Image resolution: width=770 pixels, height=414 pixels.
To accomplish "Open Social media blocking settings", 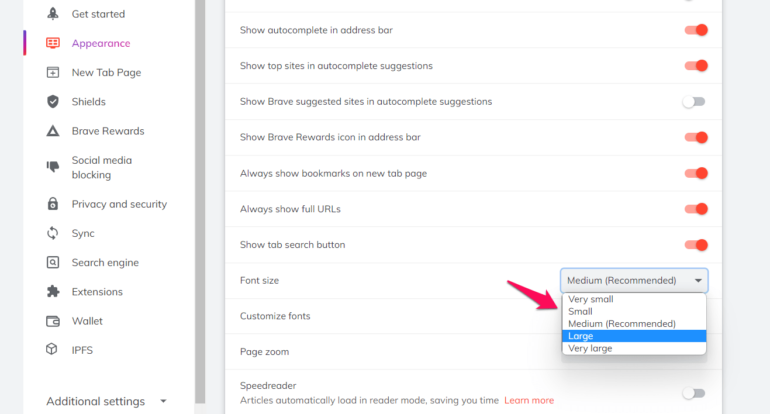I will [102, 167].
